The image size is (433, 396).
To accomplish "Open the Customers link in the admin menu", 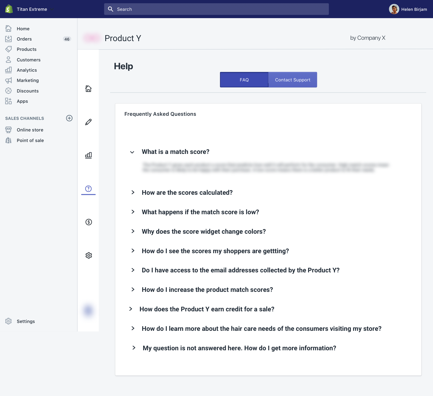I will tap(29, 60).
